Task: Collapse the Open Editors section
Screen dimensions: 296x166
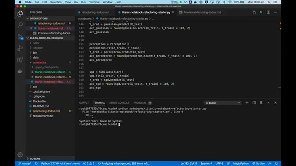Action: pos(38,18)
